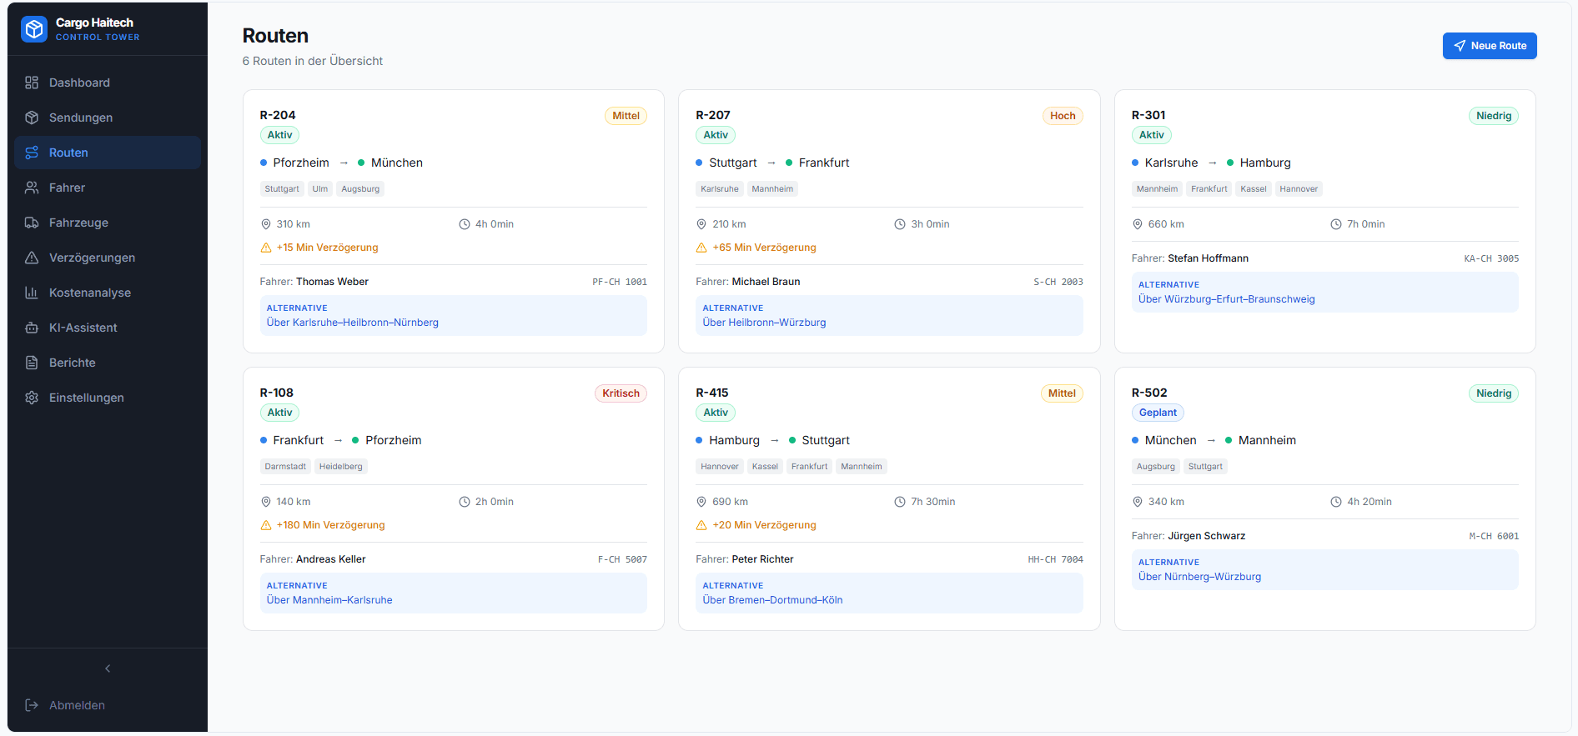1578x736 pixels.
Task: Click driver name Thomas Weber
Action: click(x=332, y=282)
